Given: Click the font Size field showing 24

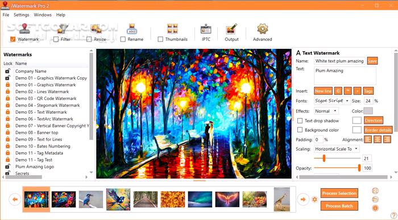Looking at the screenshot, I should coord(368,101).
